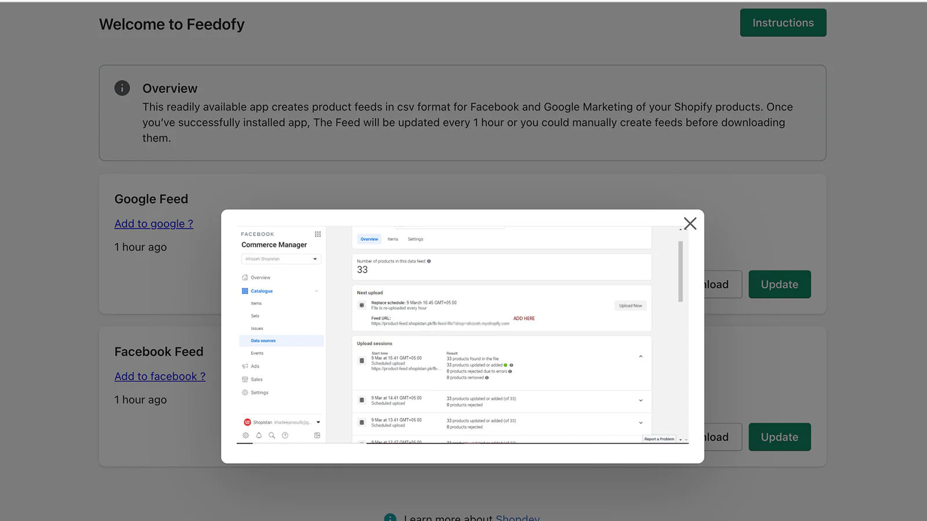This screenshot has width=927, height=521.
Task: Click the 13:41 session file icon
Action: point(362,423)
